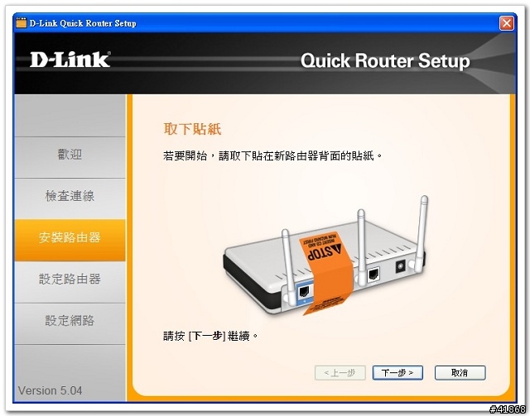This screenshot has width=530, height=416.
Task: Click the Quick Router Setup banner title
Action: (385, 60)
